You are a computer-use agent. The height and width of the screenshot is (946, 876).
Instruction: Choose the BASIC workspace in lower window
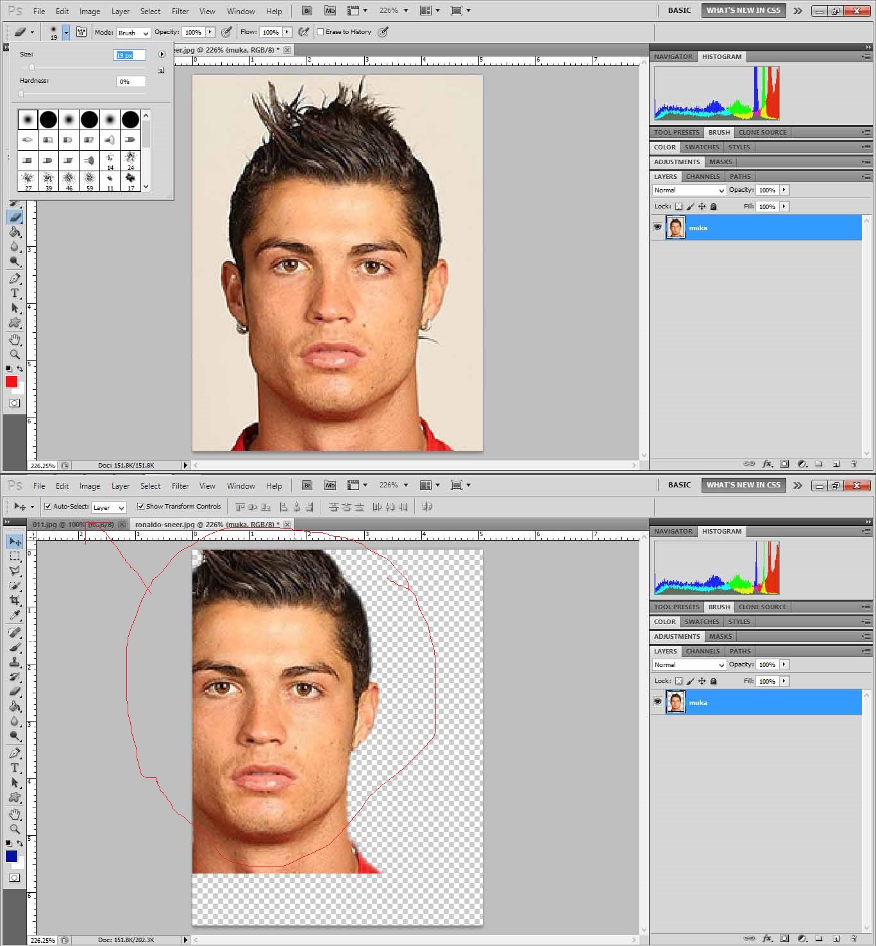click(x=679, y=486)
